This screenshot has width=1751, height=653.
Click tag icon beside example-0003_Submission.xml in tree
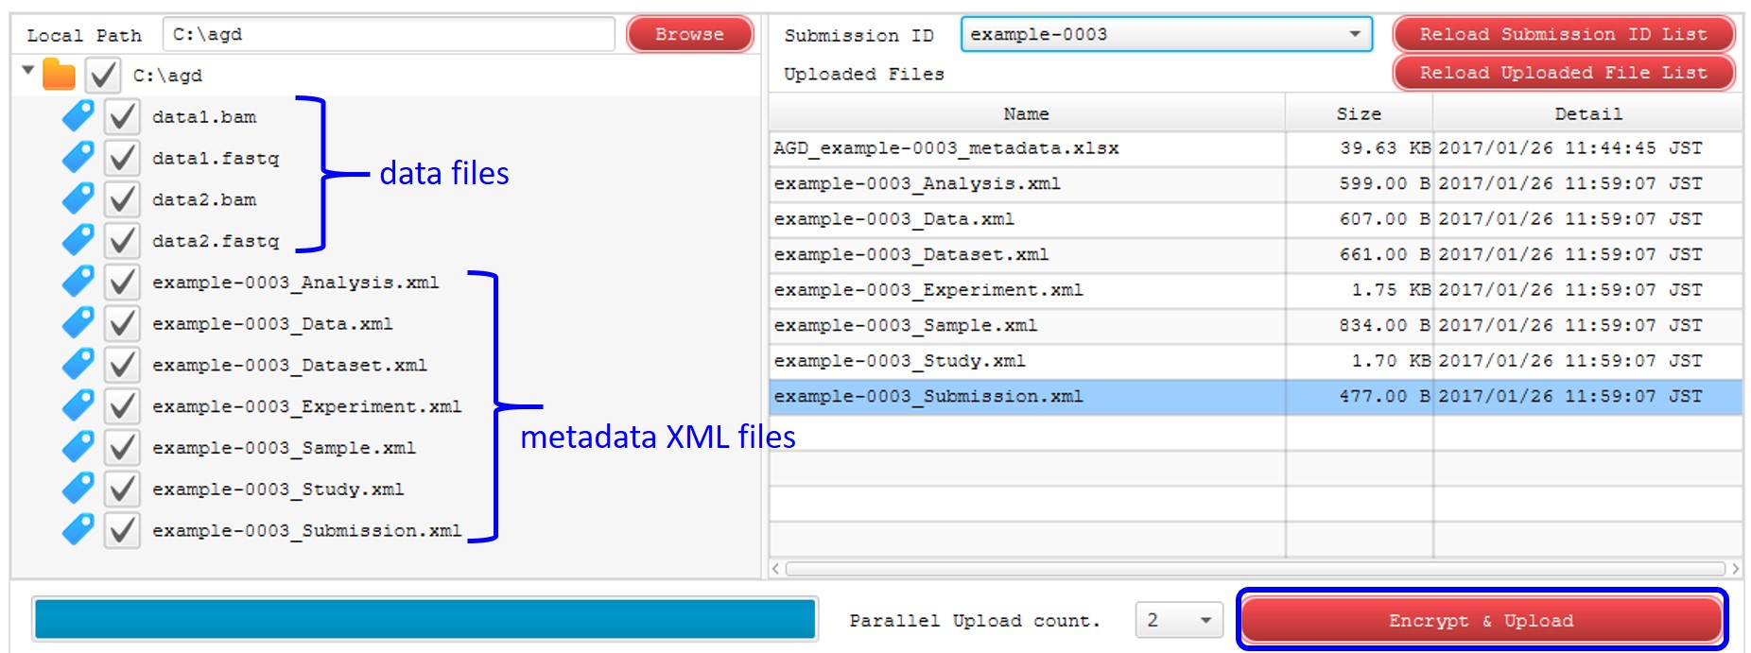78,530
